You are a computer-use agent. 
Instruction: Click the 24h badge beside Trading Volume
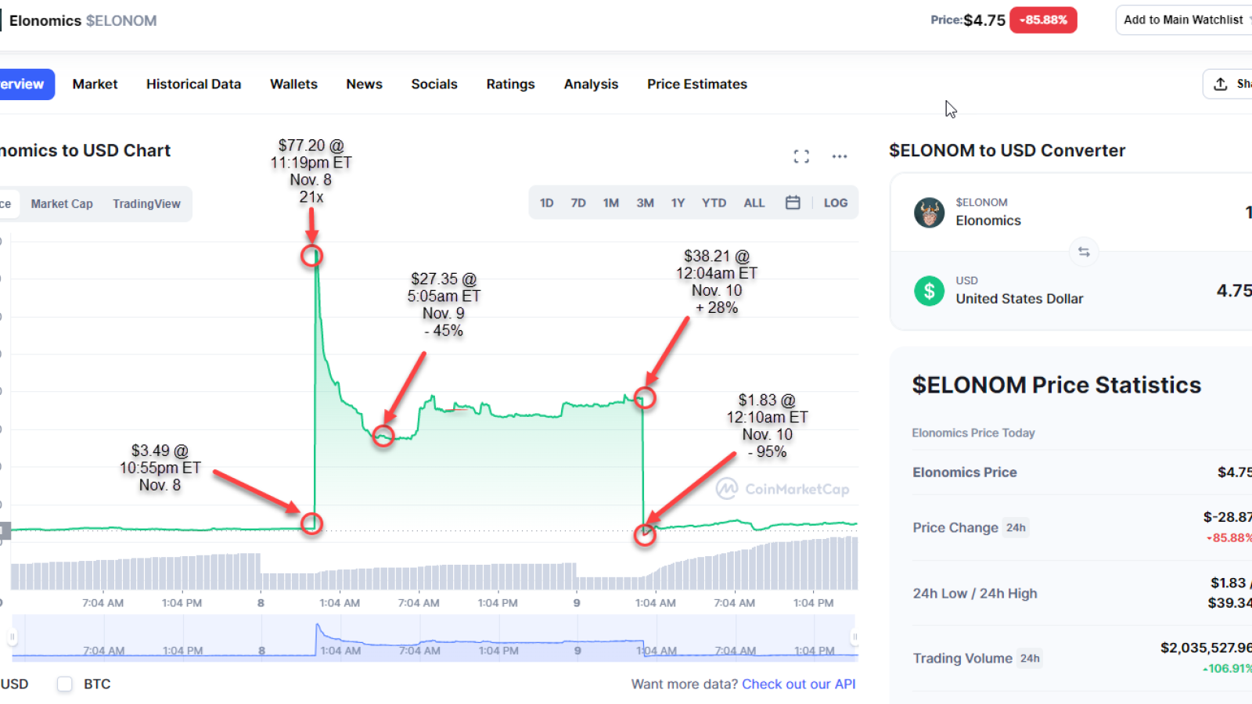1030,659
